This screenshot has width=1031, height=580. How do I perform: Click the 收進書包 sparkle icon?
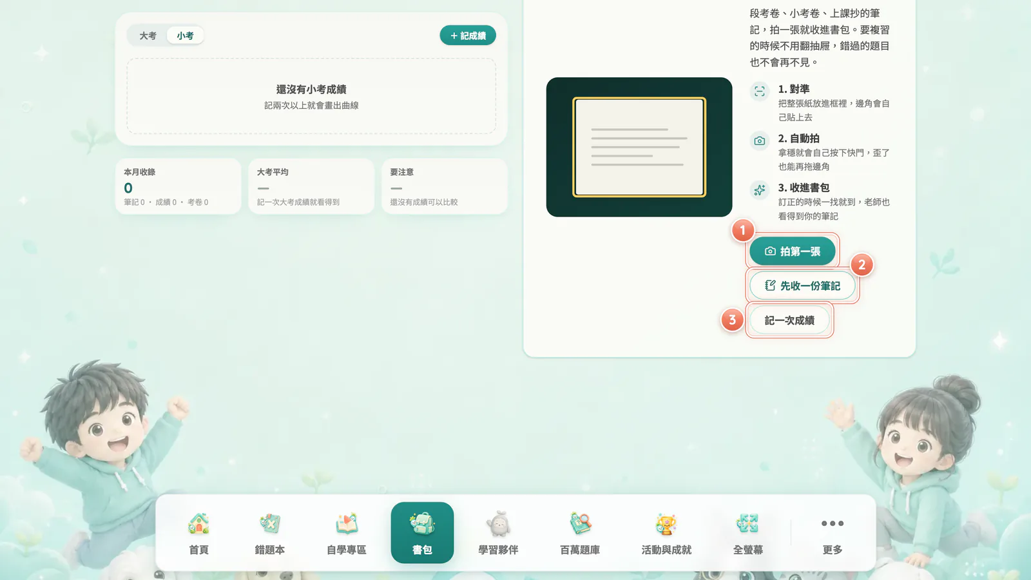[x=760, y=190]
